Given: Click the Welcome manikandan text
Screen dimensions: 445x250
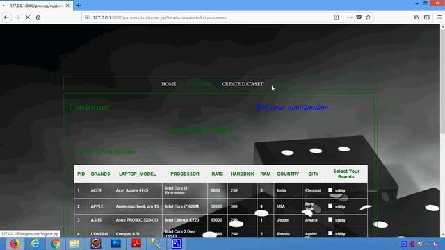Looking at the screenshot, I should tap(292, 108).
